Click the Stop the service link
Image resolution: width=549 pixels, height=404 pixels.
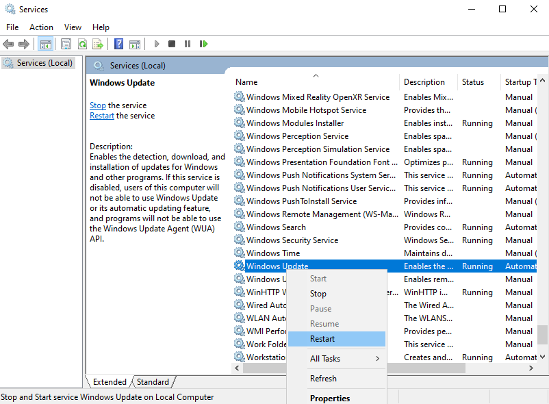[98, 105]
